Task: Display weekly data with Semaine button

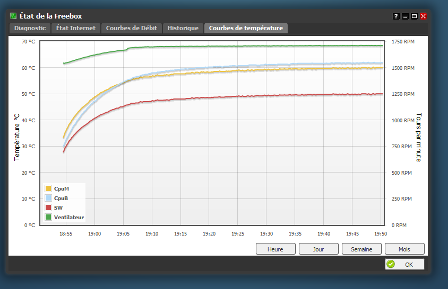Action: pyautogui.click(x=361, y=249)
